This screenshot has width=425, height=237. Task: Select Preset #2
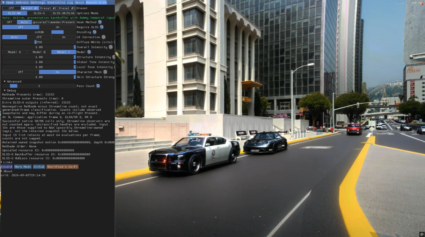(48, 8)
